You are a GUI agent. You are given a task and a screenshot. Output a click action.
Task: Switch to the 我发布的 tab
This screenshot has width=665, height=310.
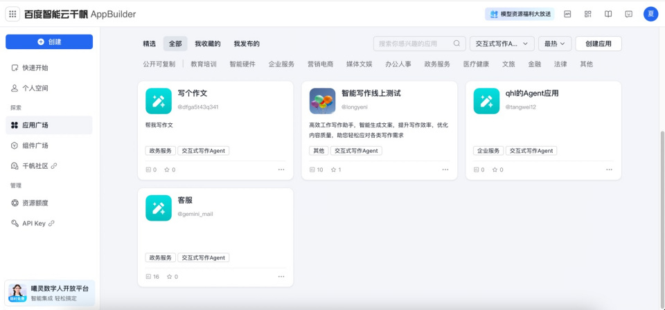pyautogui.click(x=247, y=44)
